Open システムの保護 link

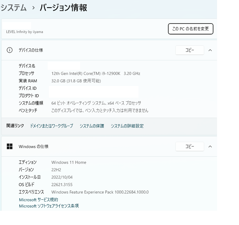[x=92, y=126]
